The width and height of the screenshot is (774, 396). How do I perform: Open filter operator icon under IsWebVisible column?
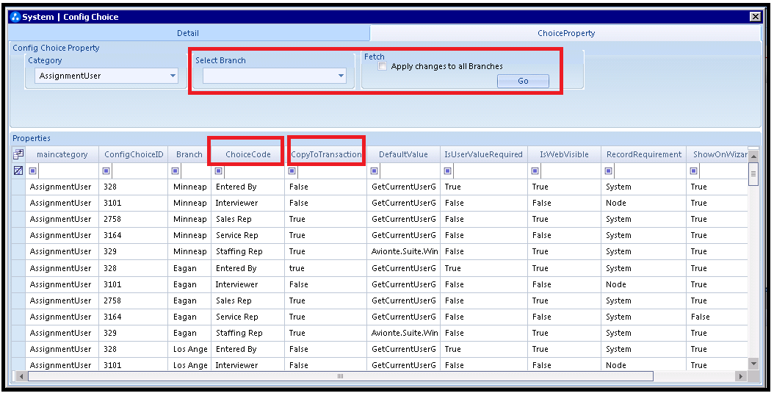click(x=535, y=171)
